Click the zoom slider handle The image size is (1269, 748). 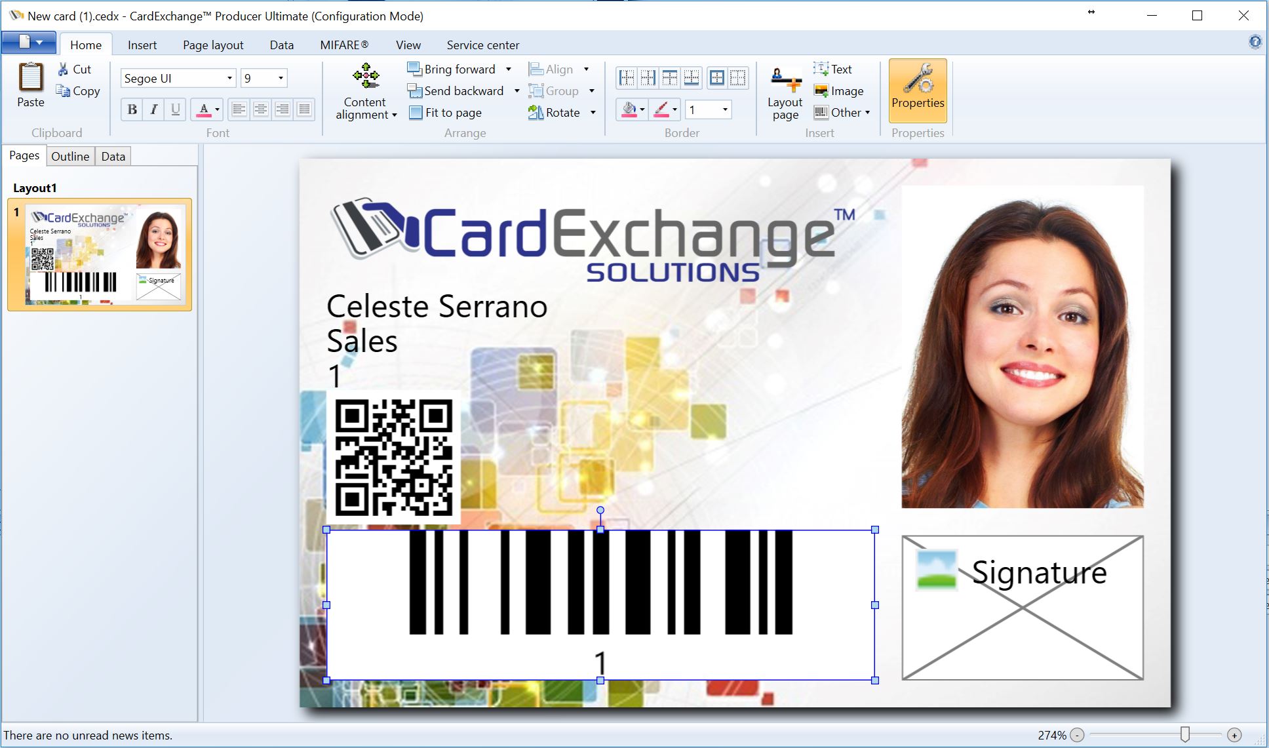point(1185,734)
